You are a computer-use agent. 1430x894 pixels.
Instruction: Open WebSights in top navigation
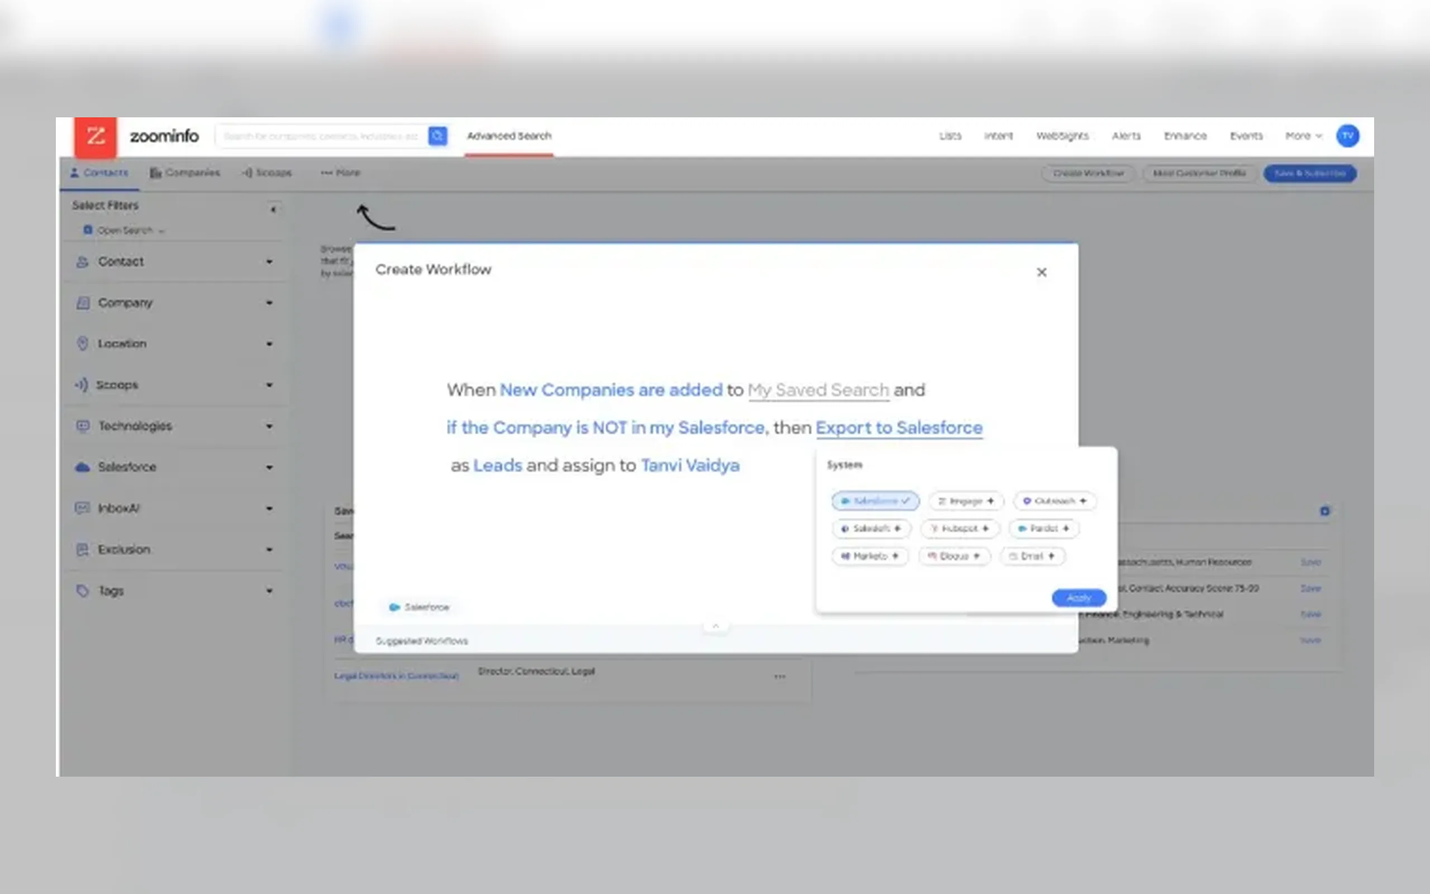tap(1062, 136)
